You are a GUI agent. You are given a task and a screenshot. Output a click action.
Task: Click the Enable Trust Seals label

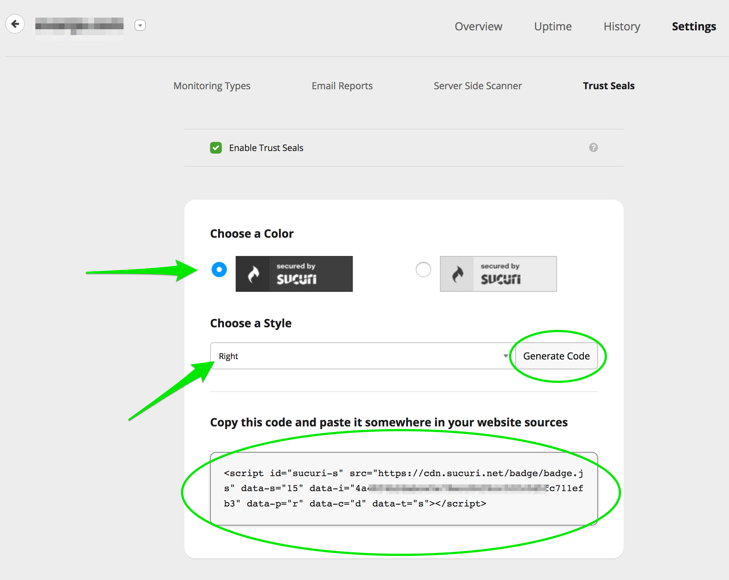(x=266, y=148)
